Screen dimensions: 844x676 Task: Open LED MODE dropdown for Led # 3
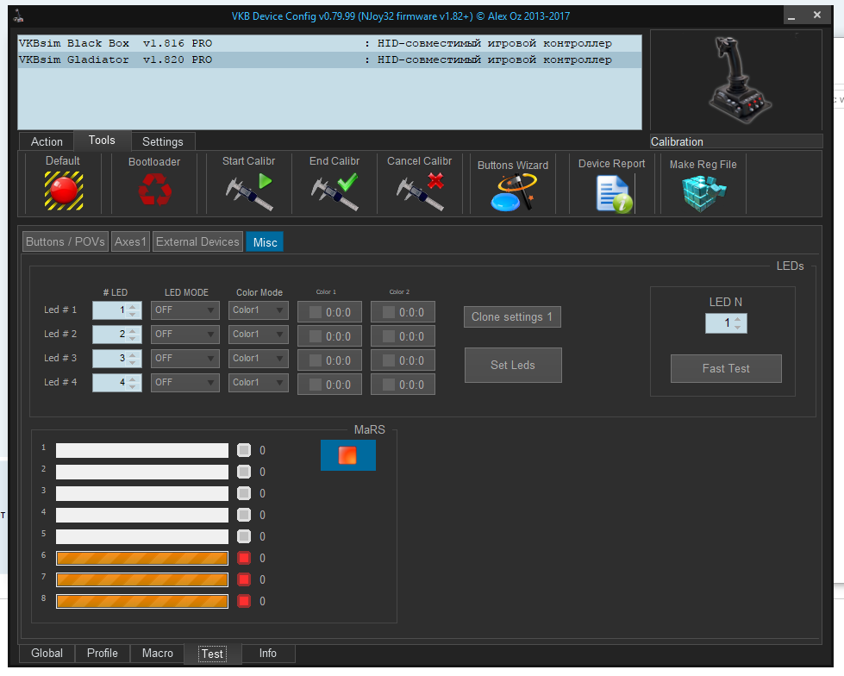pos(185,359)
